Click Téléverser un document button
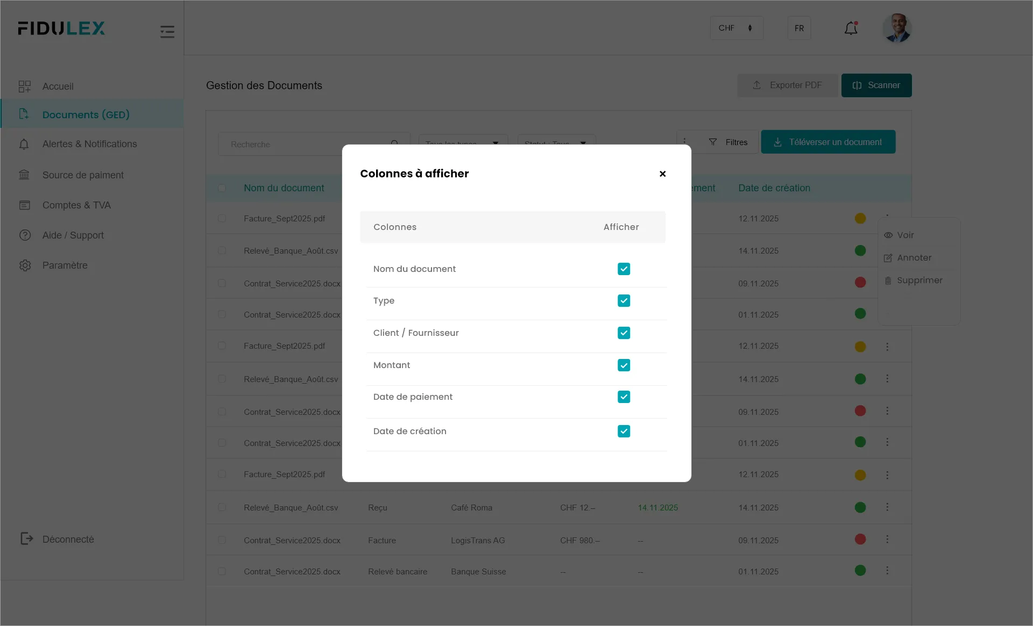 point(827,142)
